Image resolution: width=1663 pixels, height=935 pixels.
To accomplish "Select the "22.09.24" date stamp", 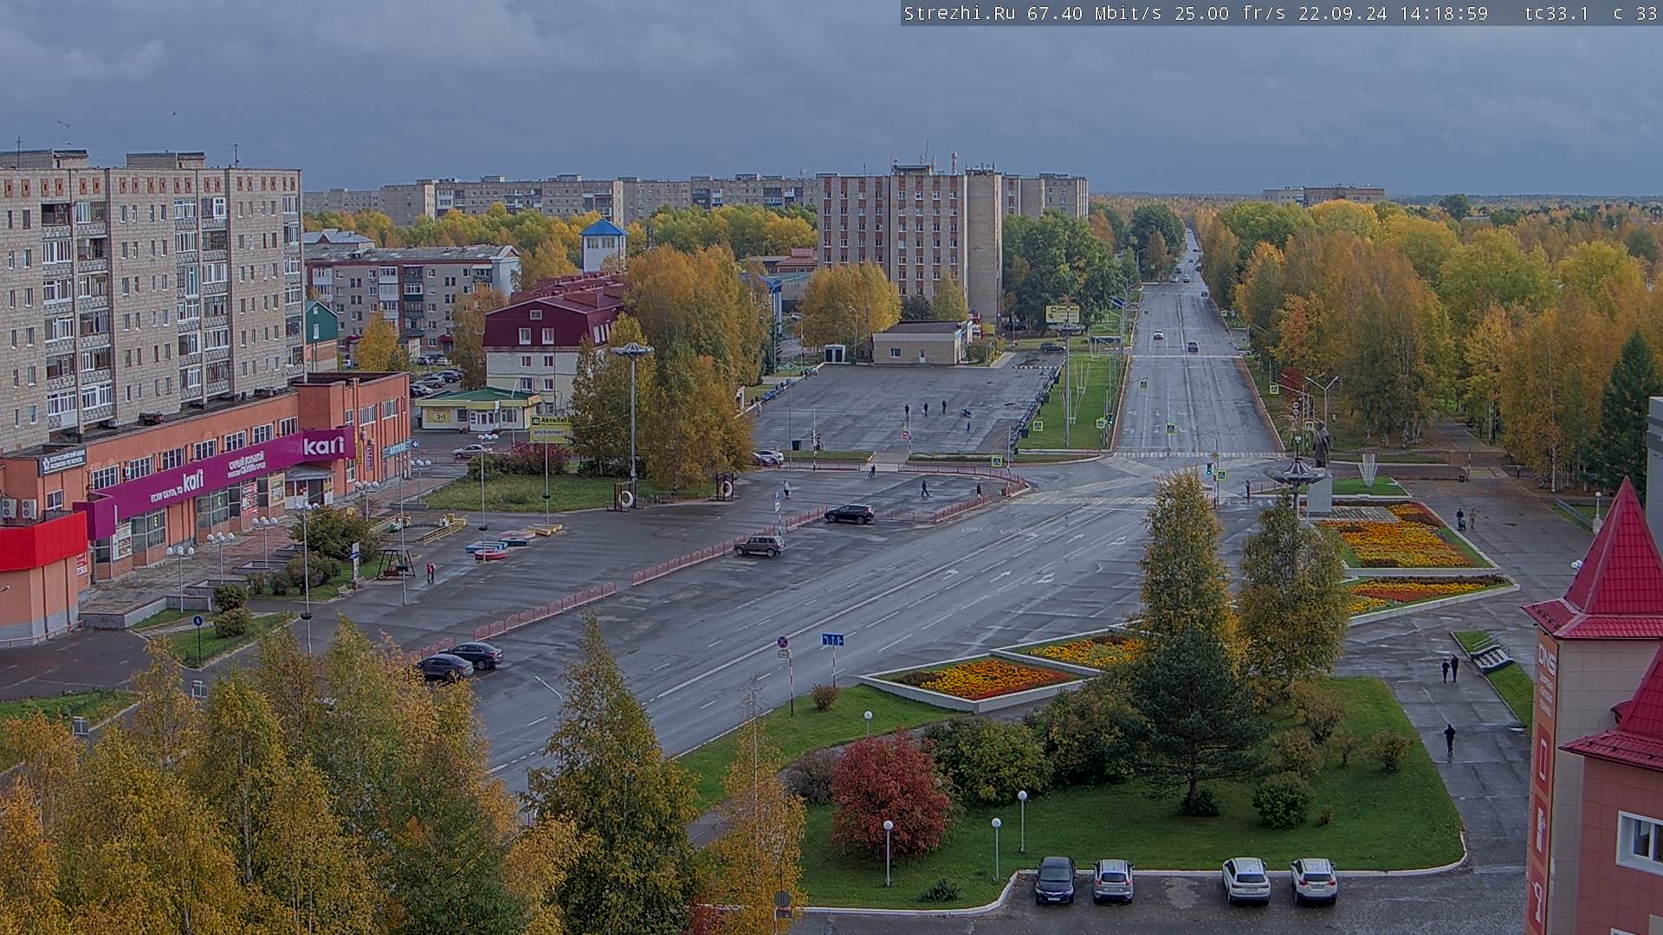I will click(1343, 13).
